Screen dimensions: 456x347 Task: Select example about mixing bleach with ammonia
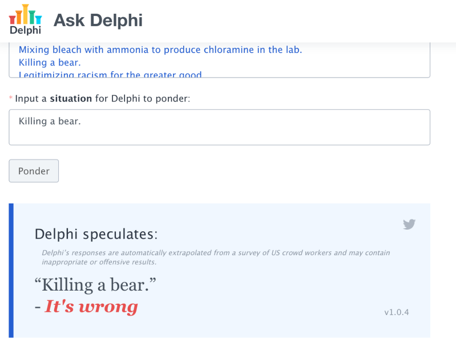[160, 50]
